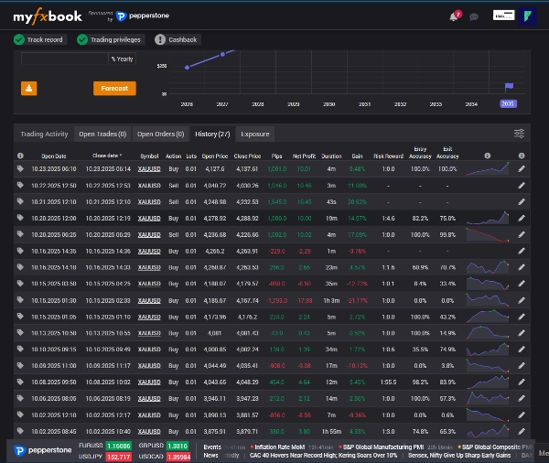The width and height of the screenshot is (549, 463).
Task: Open the notifications bell icon
Action: (454, 16)
